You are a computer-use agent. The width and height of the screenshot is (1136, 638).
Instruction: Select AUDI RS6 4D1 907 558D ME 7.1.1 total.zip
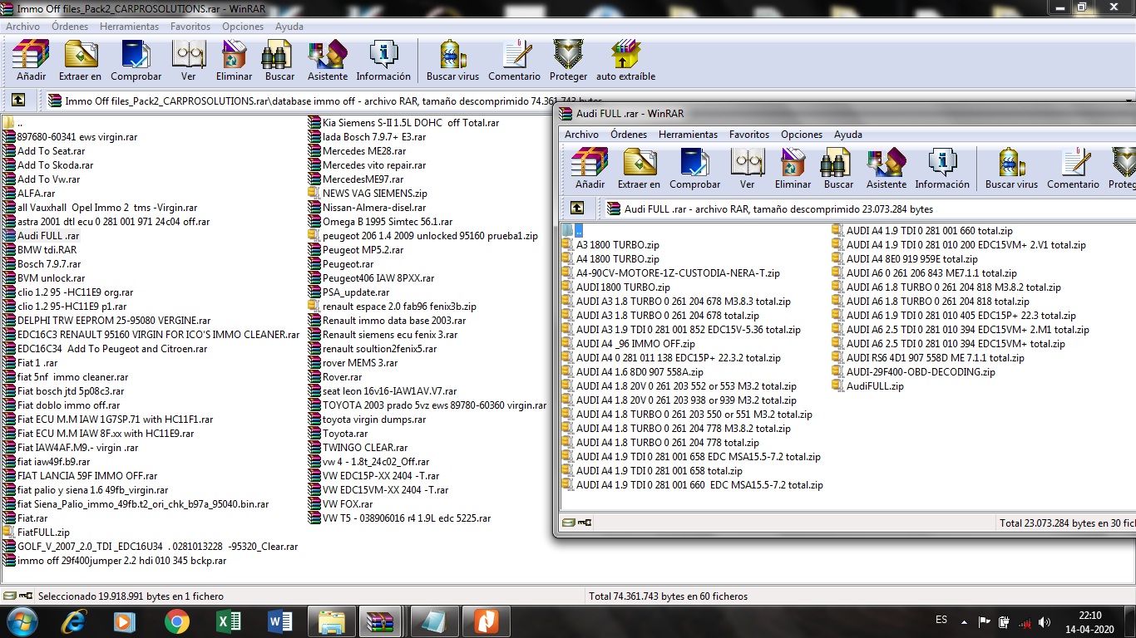[x=929, y=358]
